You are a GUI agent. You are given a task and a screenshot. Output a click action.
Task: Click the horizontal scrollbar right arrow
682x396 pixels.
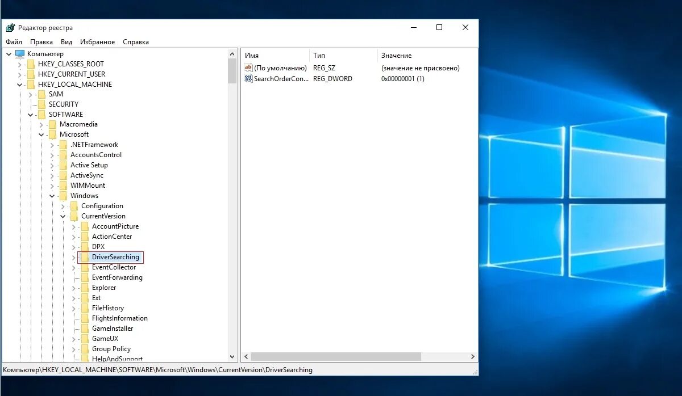(x=473, y=357)
